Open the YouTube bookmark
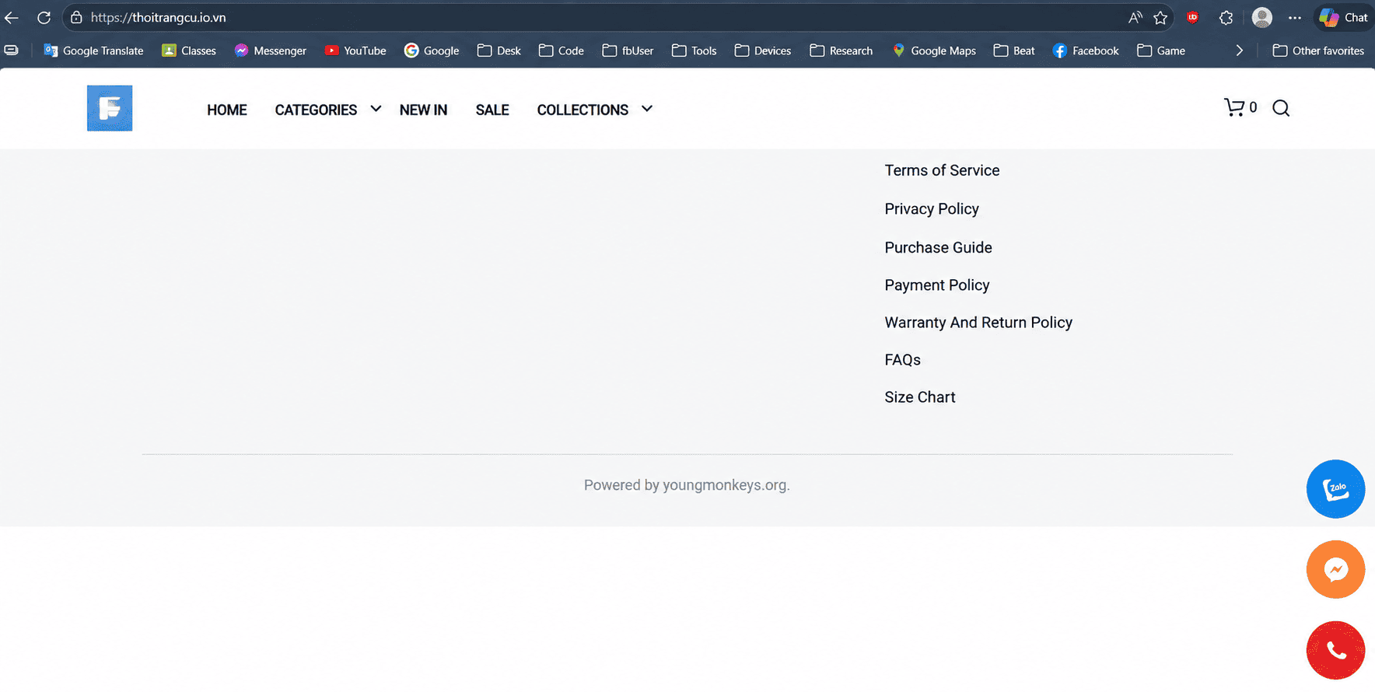The image size is (1375, 692). 355,51
